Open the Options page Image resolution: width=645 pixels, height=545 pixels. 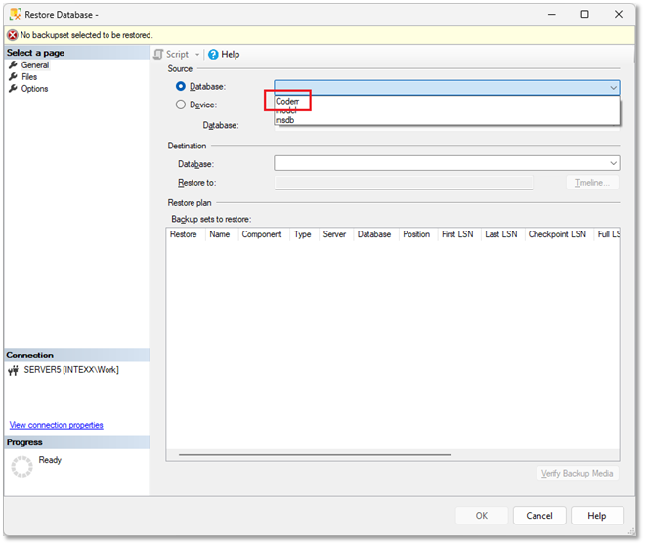34,89
